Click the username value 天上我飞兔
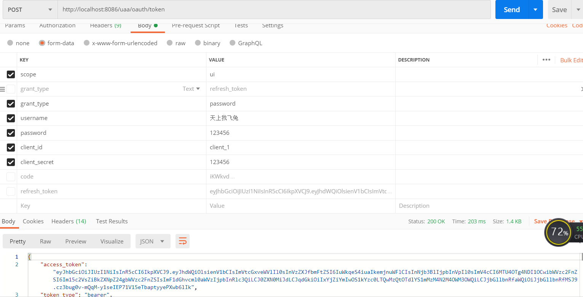Viewport: 583px width, 297px height. [224, 118]
